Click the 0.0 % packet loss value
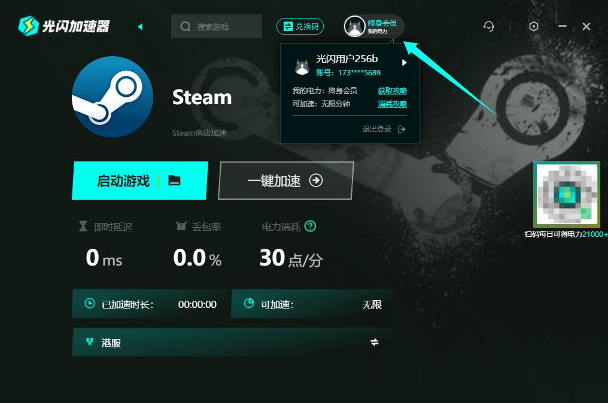 coord(197,258)
